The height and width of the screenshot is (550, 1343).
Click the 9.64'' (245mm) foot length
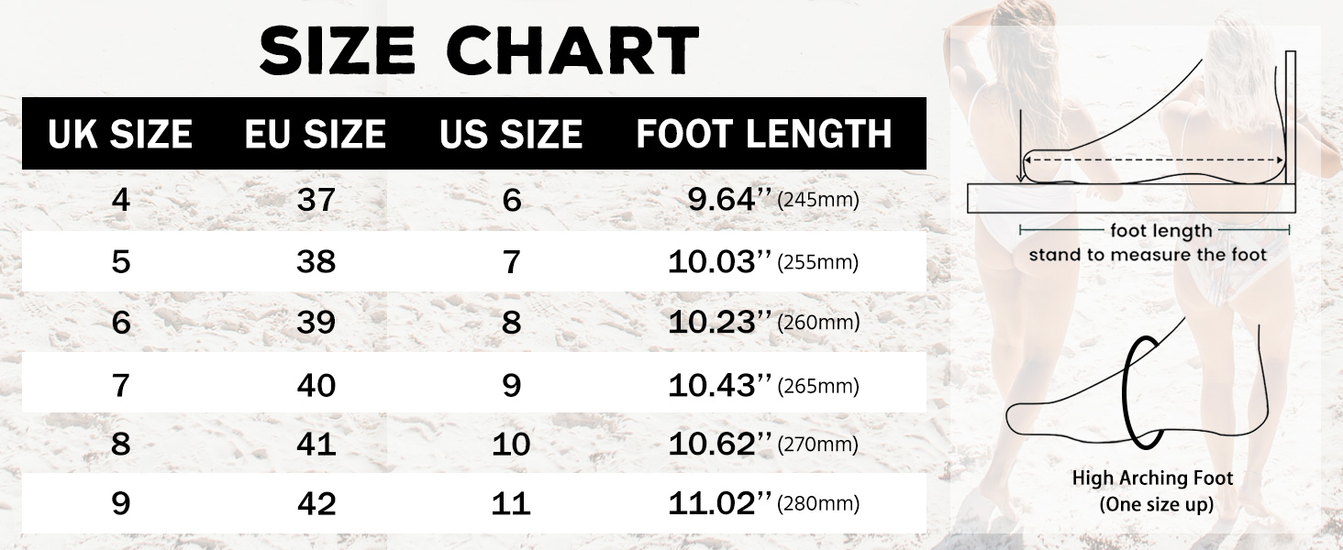772,200
